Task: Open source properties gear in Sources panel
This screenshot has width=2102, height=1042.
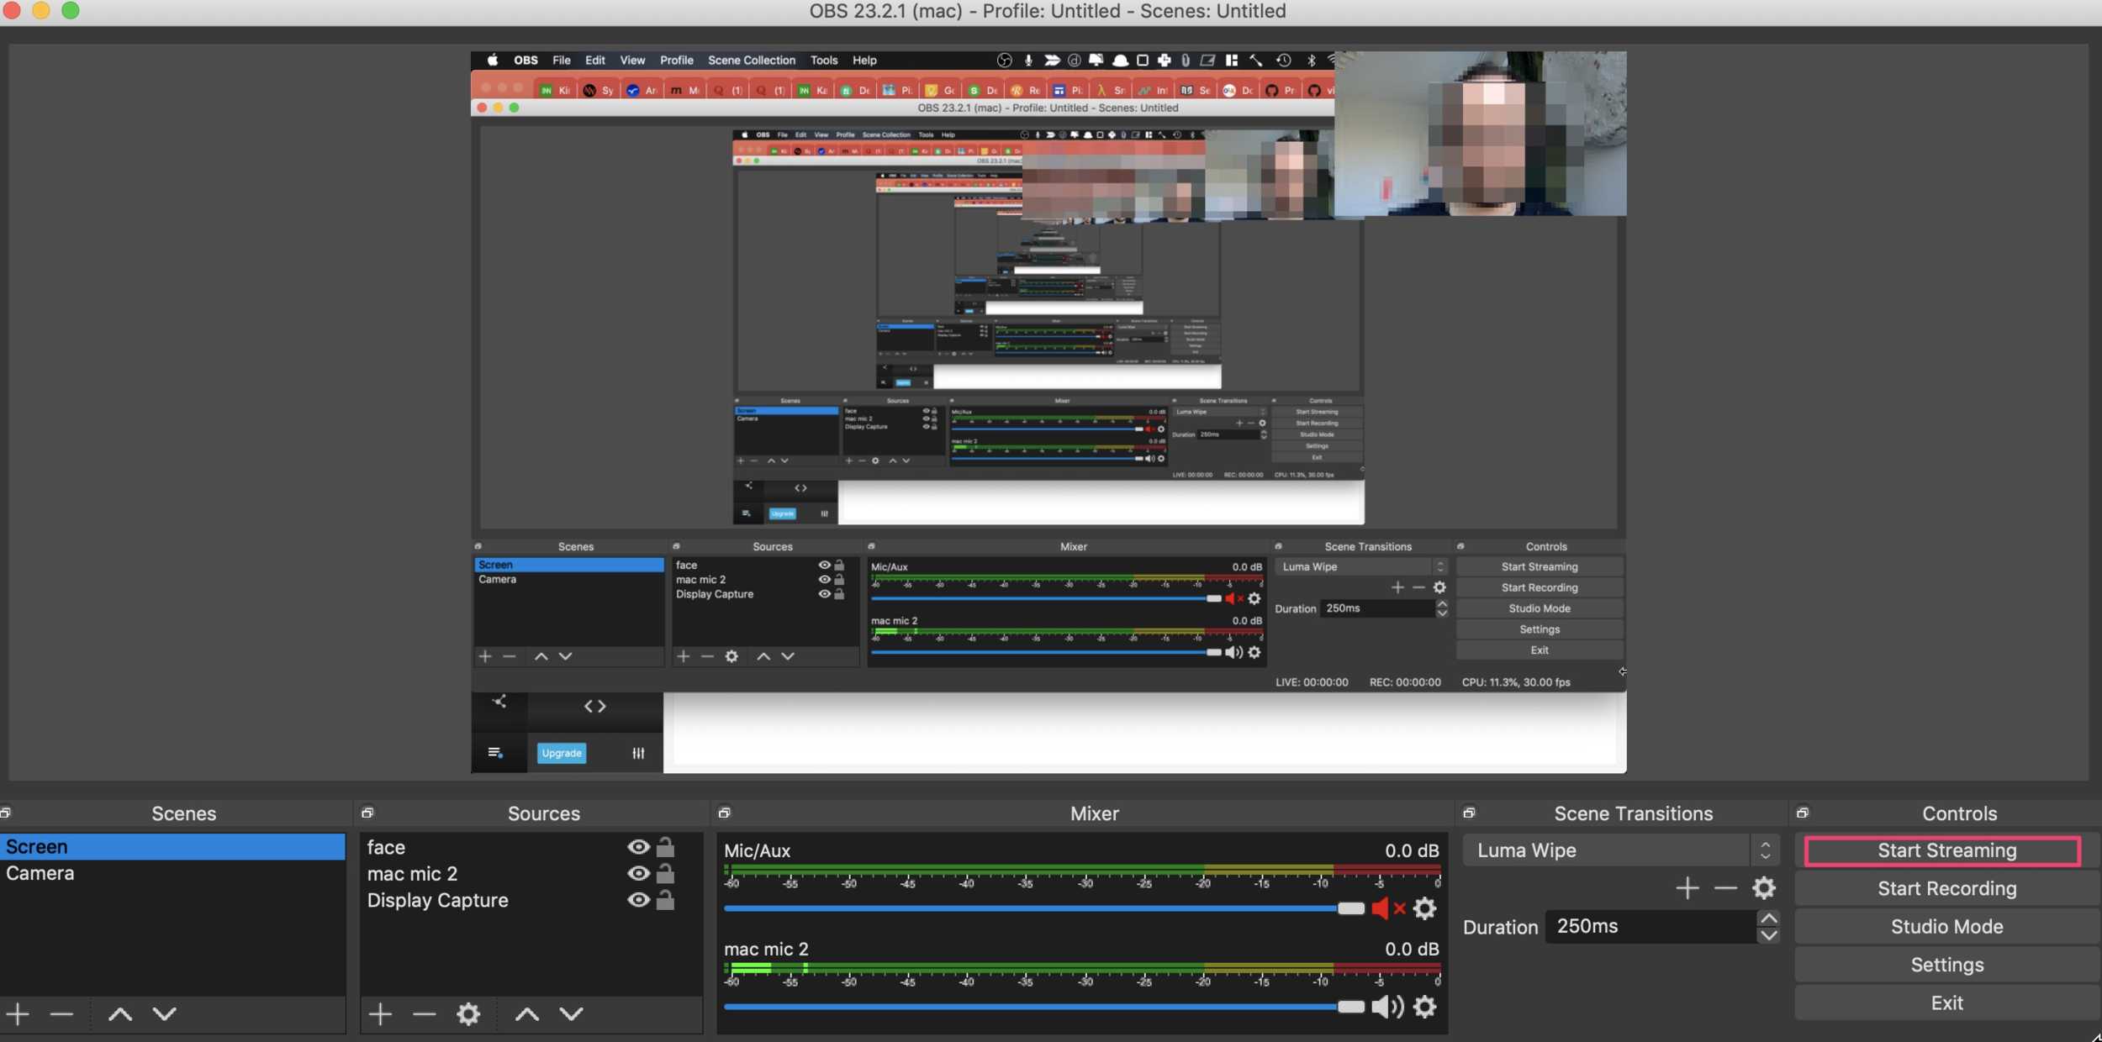Action: (468, 1014)
